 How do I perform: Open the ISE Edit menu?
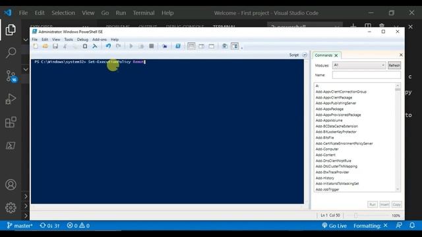[45, 39]
